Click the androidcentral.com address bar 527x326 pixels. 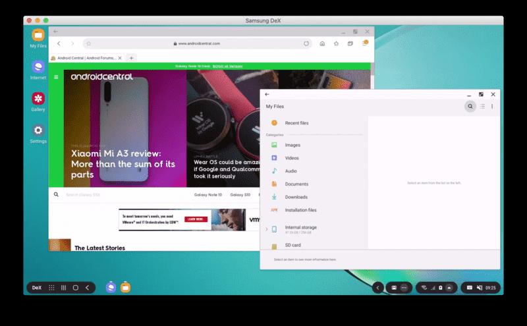tap(197, 43)
